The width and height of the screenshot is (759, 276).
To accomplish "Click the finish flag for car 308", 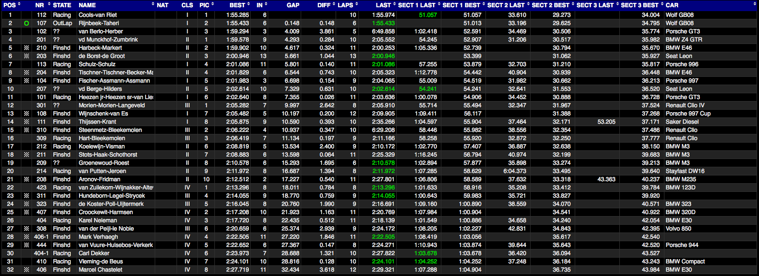I will (x=26, y=229).
